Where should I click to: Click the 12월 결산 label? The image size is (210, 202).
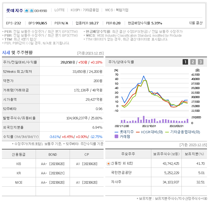point(196,23)
